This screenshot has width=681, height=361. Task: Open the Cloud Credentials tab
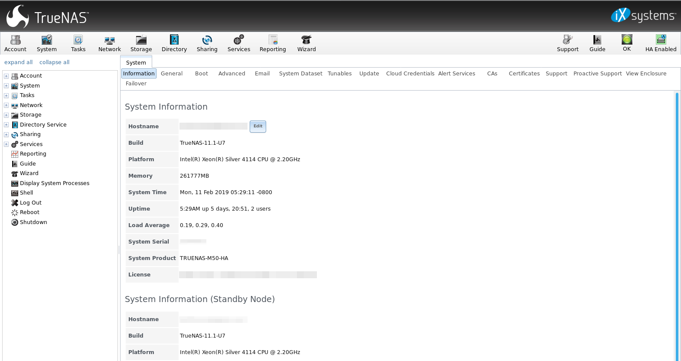coord(410,74)
